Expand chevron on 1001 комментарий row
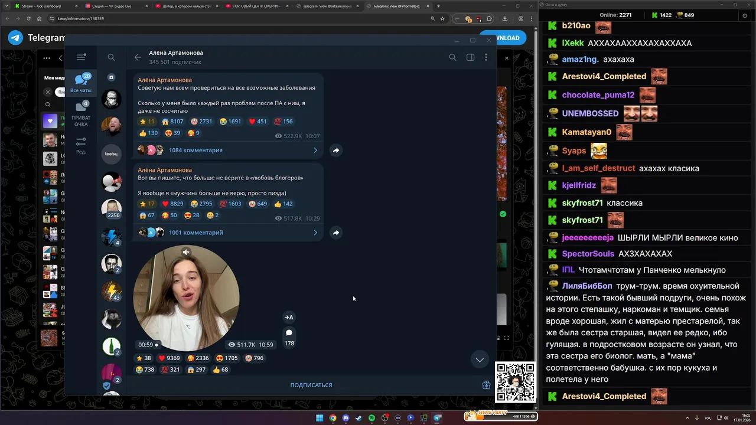Viewport: 756px width, 425px height. click(315, 233)
